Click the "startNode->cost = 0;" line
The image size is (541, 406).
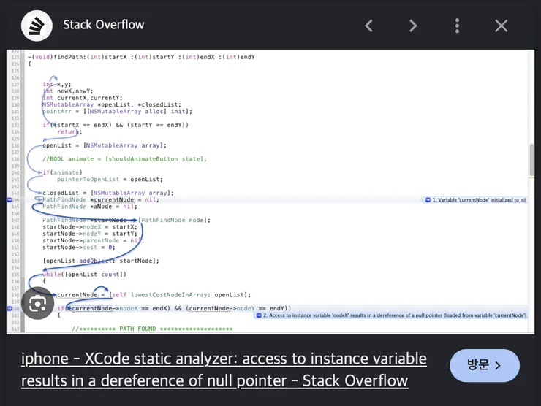click(79, 248)
